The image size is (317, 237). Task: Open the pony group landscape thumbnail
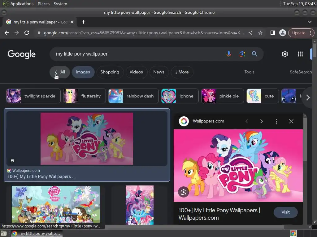pos(56,205)
